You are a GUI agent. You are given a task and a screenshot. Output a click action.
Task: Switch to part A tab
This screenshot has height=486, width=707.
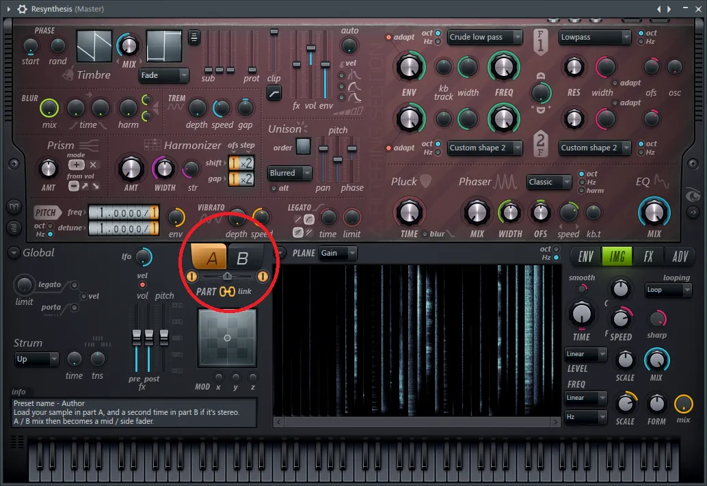coord(209,256)
